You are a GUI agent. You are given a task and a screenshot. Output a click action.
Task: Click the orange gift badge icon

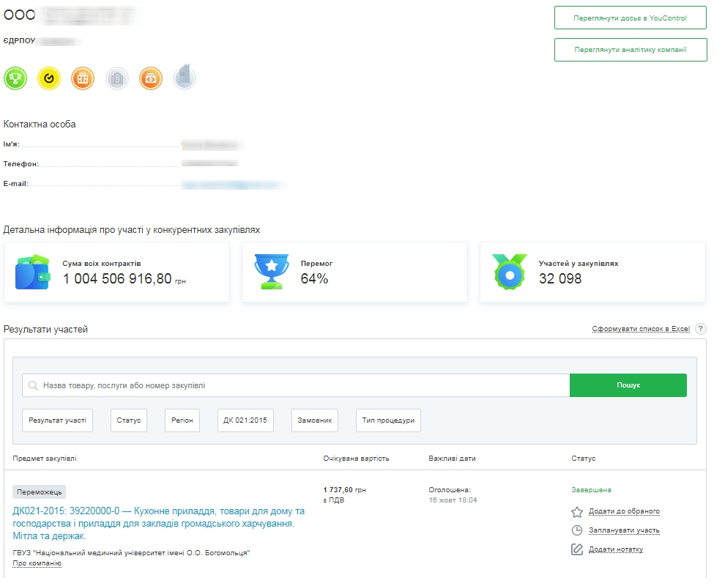[82, 78]
